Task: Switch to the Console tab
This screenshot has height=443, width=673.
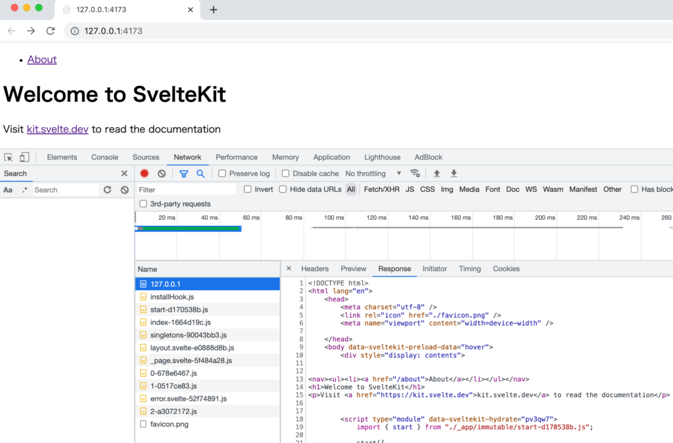Action: (104, 158)
